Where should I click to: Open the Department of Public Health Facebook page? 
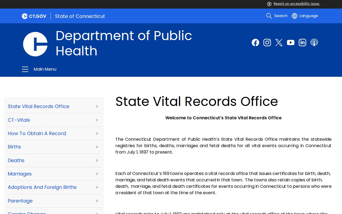point(255,43)
